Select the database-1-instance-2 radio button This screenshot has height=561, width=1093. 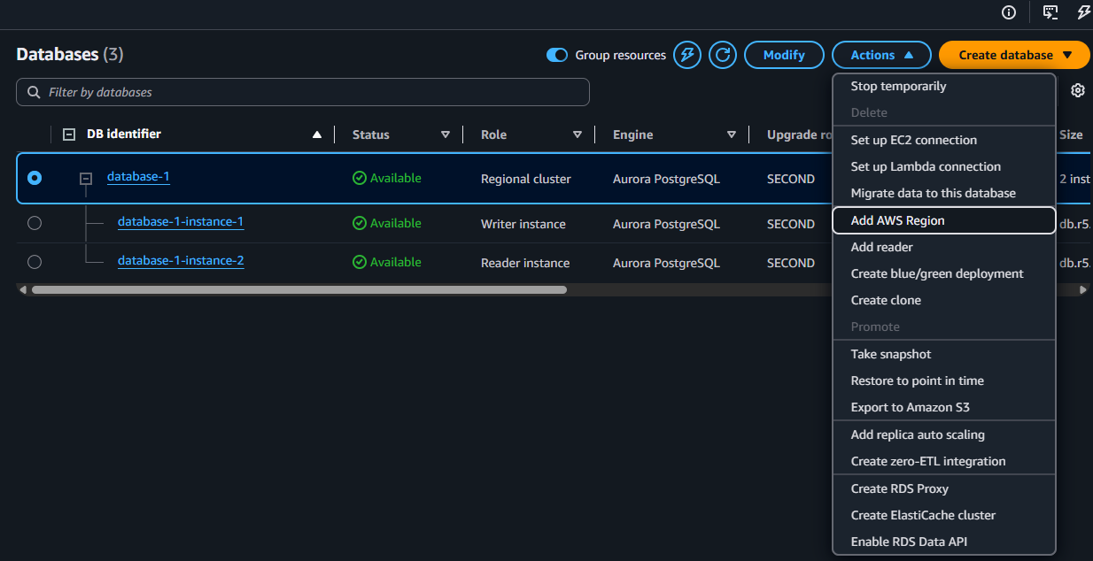tap(35, 262)
